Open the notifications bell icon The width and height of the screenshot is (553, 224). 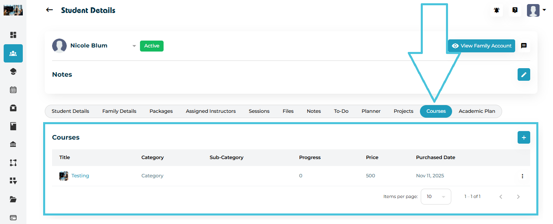point(496,11)
